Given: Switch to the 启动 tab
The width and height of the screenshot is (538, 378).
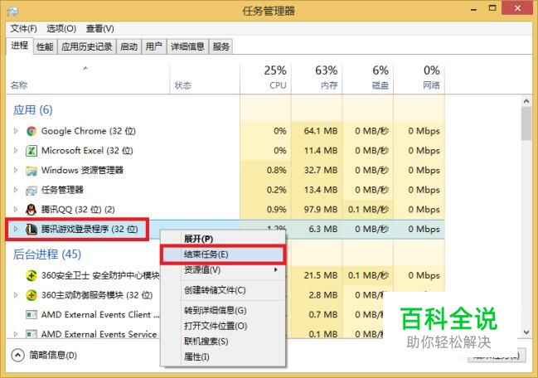Looking at the screenshot, I should click(128, 46).
